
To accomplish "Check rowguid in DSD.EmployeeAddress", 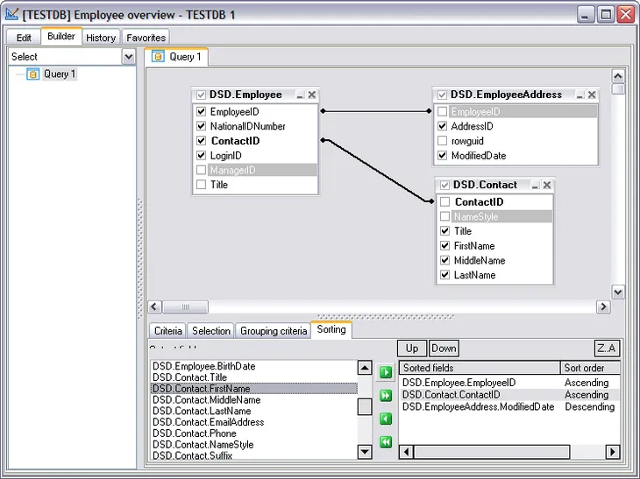I will [x=442, y=141].
